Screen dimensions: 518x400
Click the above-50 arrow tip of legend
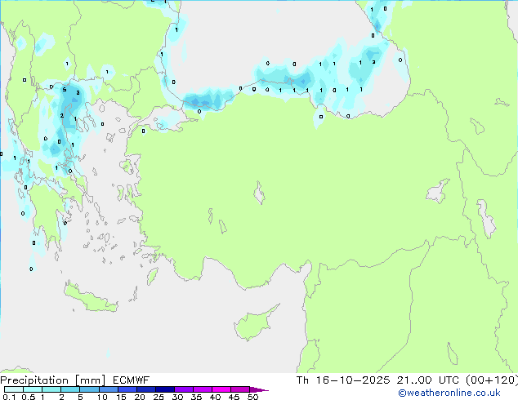(x=259, y=389)
